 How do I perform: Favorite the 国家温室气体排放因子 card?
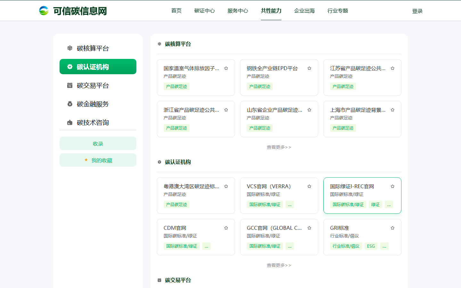226,68
